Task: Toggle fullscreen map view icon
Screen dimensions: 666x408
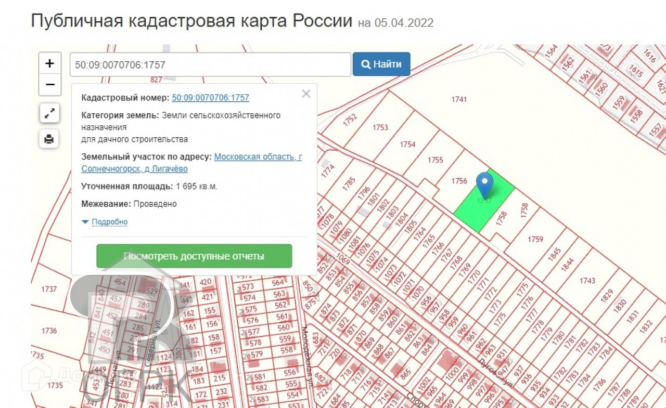Action: tap(49, 113)
